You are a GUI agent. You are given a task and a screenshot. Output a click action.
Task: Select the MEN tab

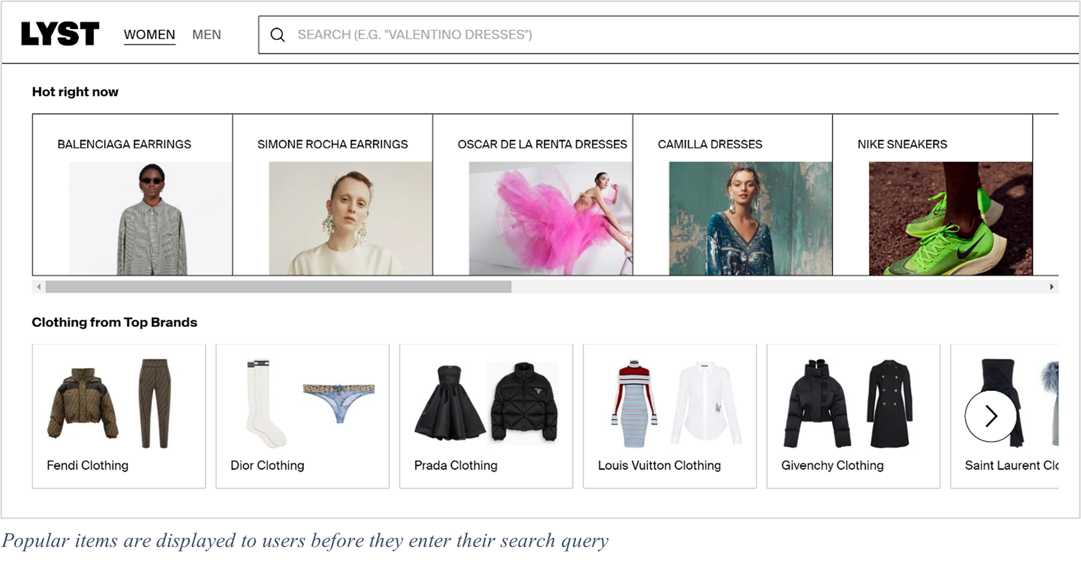[x=207, y=35]
